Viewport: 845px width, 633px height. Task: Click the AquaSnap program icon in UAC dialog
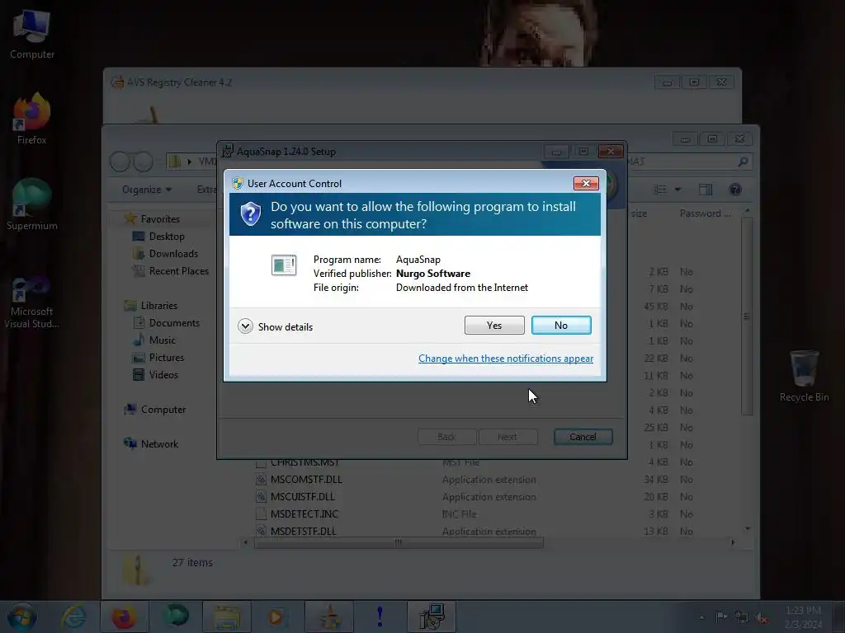[284, 265]
